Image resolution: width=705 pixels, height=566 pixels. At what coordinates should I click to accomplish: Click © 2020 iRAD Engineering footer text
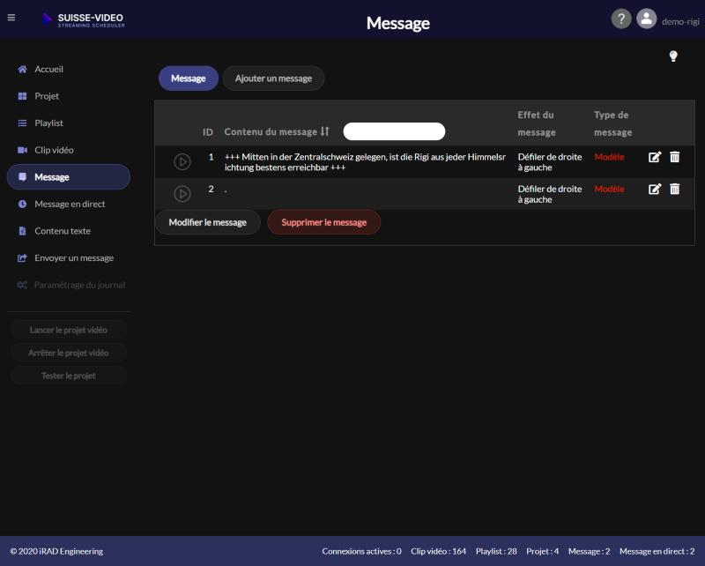coord(56,551)
